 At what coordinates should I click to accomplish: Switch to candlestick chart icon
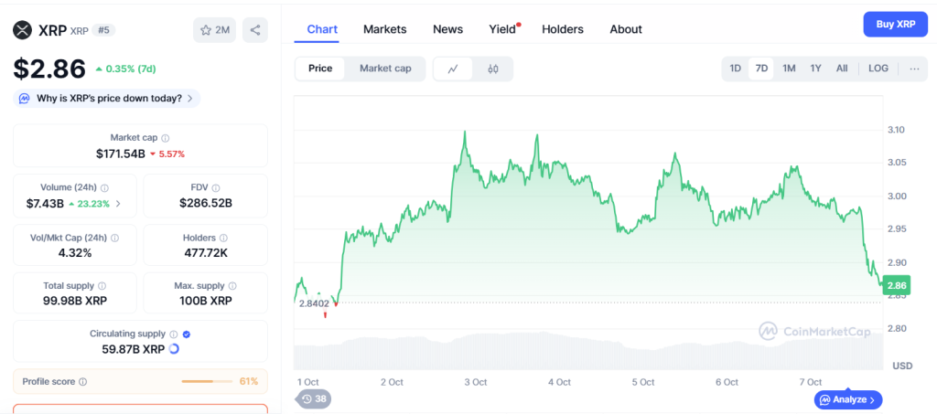point(492,69)
